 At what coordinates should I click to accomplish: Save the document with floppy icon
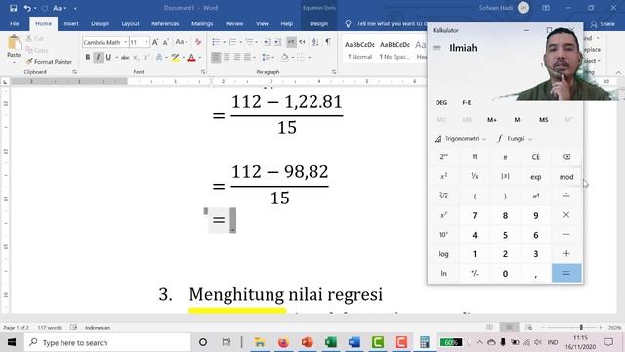(13, 8)
